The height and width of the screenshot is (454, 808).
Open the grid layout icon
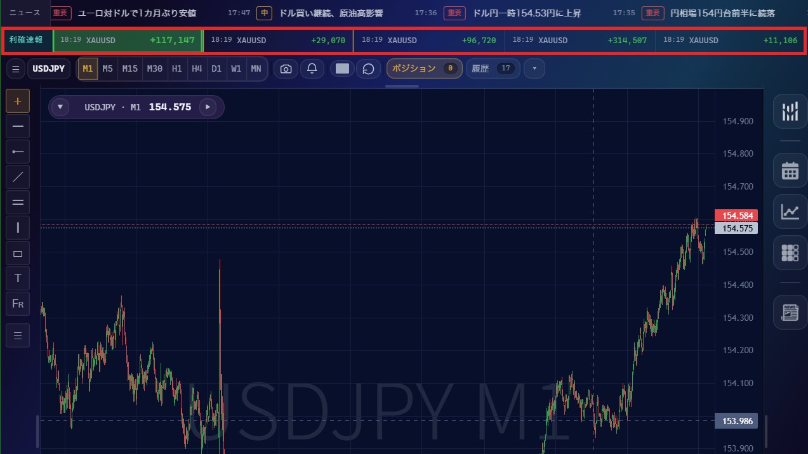click(790, 253)
